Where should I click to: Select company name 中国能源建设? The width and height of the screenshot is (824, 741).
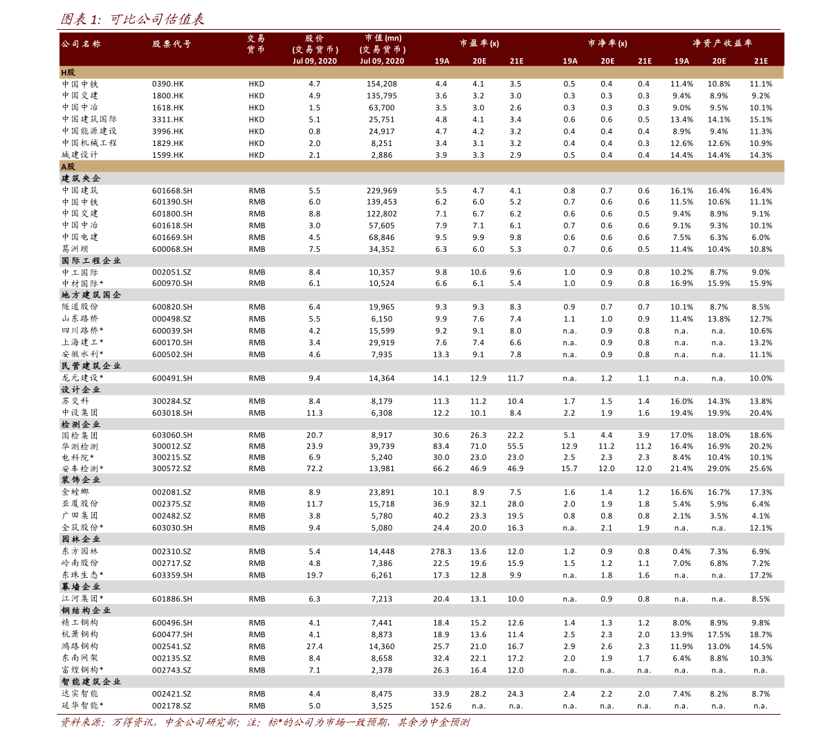[x=89, y=131]
